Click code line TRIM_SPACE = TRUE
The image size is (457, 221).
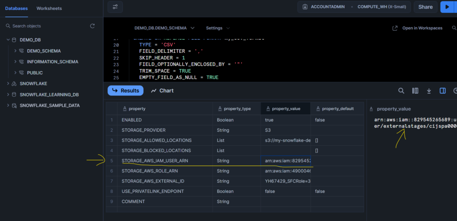pos(165,71)
